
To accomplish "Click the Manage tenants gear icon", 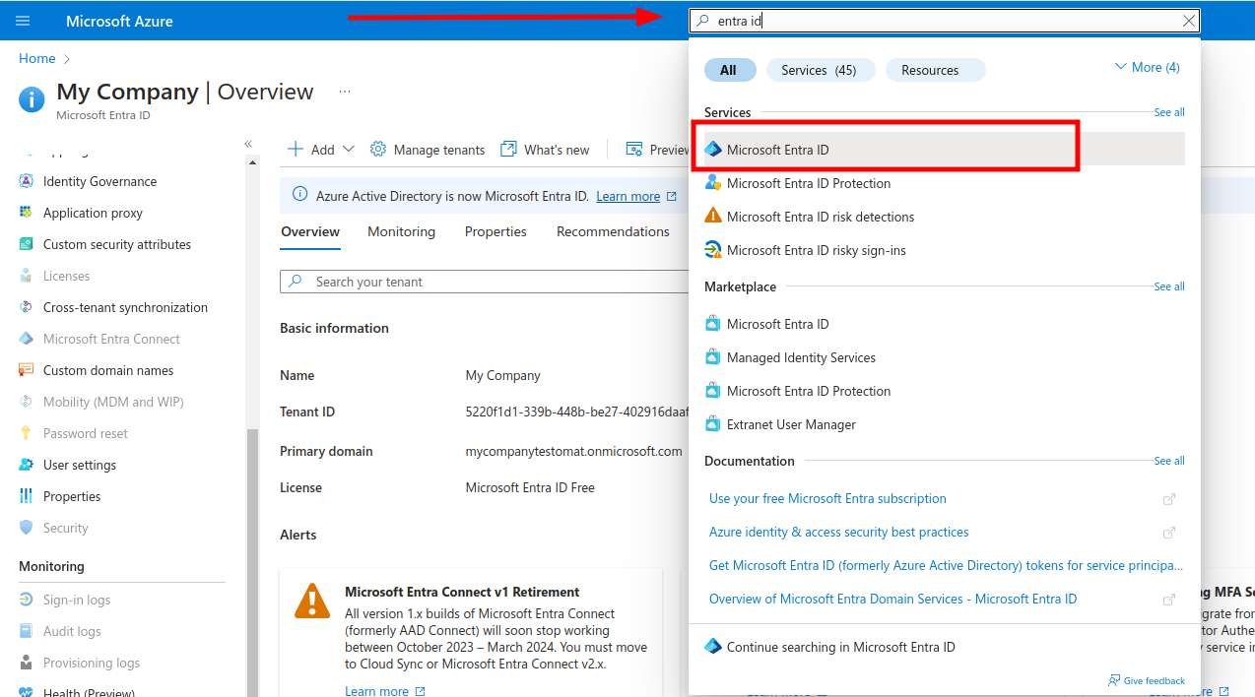I will pyautogui.click(x=378, y=150).
